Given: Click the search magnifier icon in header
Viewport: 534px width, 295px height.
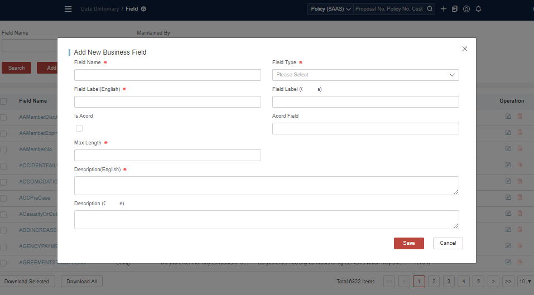Looking at the screenshot, I should tap(430, 9).
